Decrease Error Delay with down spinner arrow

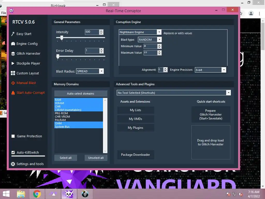tap(101, 52)
